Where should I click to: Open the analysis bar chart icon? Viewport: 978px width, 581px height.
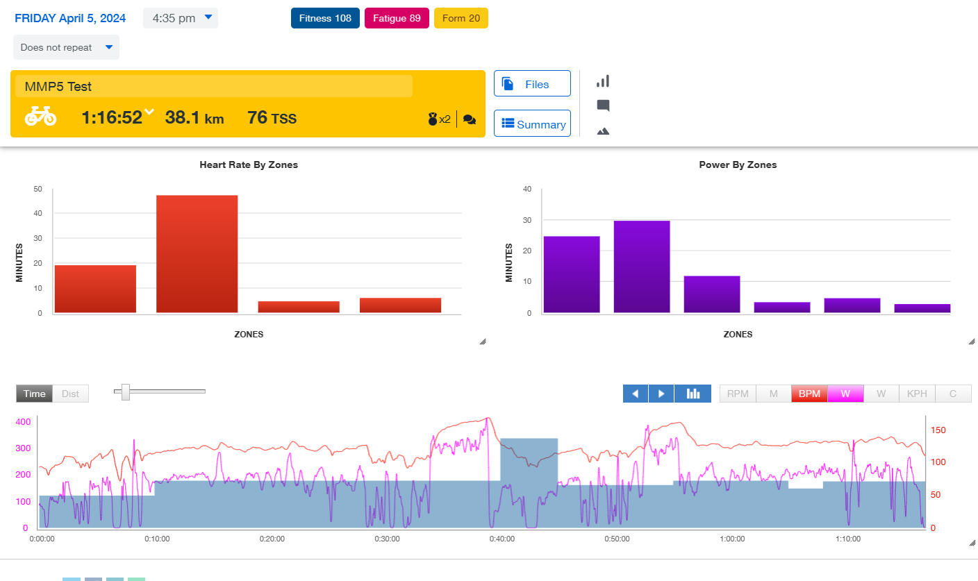click(603, 81)
